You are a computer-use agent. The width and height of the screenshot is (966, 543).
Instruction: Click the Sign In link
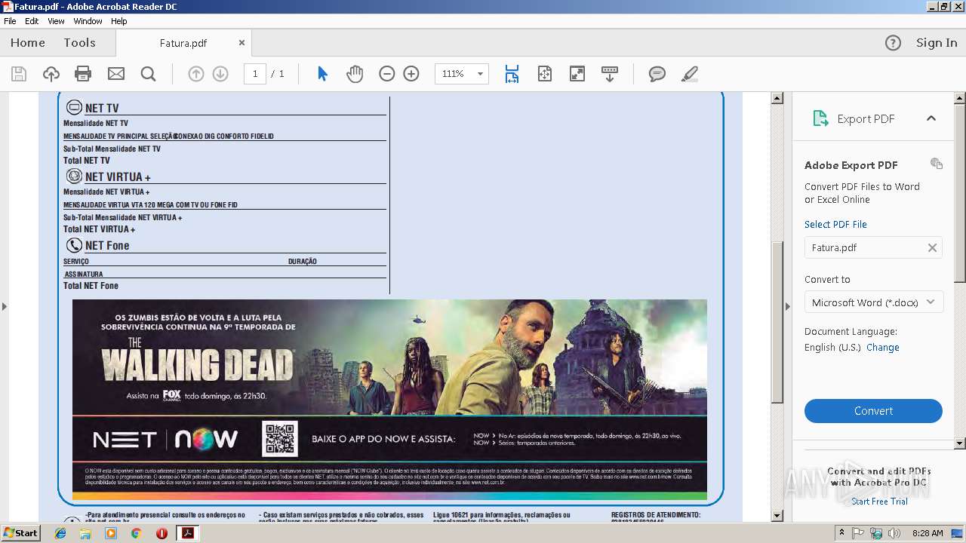click(937, 43)
